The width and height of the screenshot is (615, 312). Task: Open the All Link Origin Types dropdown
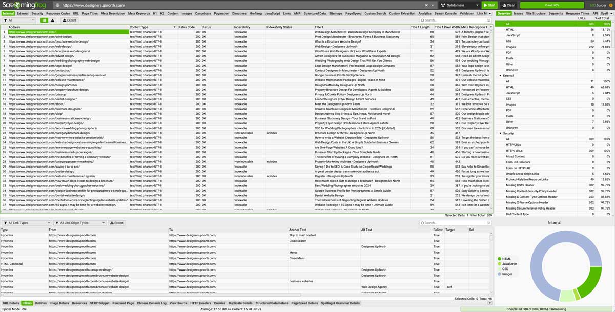tap(79, 223)
